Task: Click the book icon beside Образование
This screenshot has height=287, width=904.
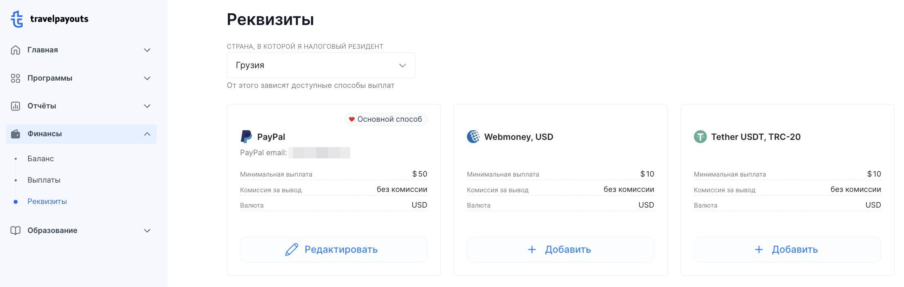Action: pos(15,231)
